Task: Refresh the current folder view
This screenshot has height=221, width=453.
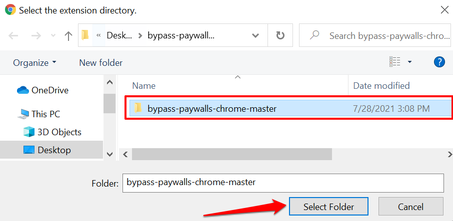Action: pos(280,35)
